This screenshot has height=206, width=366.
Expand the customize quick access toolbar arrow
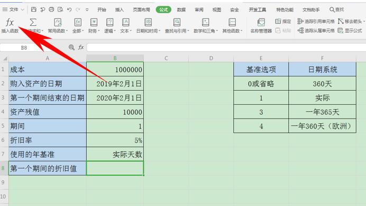(87, 10)
